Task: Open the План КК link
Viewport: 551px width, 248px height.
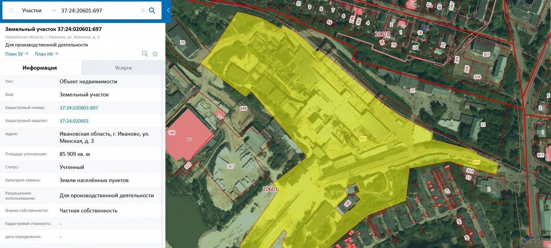Action: click(x=46, y=54)
